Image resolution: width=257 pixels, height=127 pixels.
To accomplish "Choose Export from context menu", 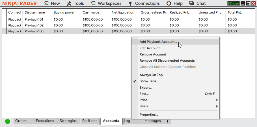I will tap(176, 88).
